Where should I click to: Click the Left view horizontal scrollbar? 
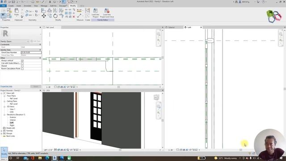click(x=241, y=150)
